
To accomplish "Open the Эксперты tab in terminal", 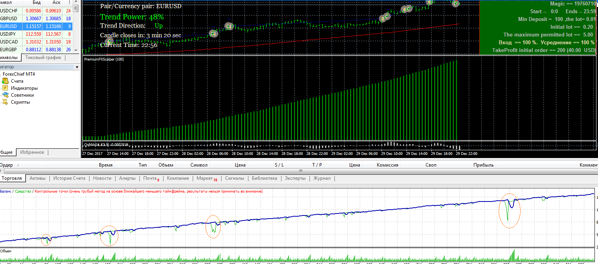I will tap(295, 179).
